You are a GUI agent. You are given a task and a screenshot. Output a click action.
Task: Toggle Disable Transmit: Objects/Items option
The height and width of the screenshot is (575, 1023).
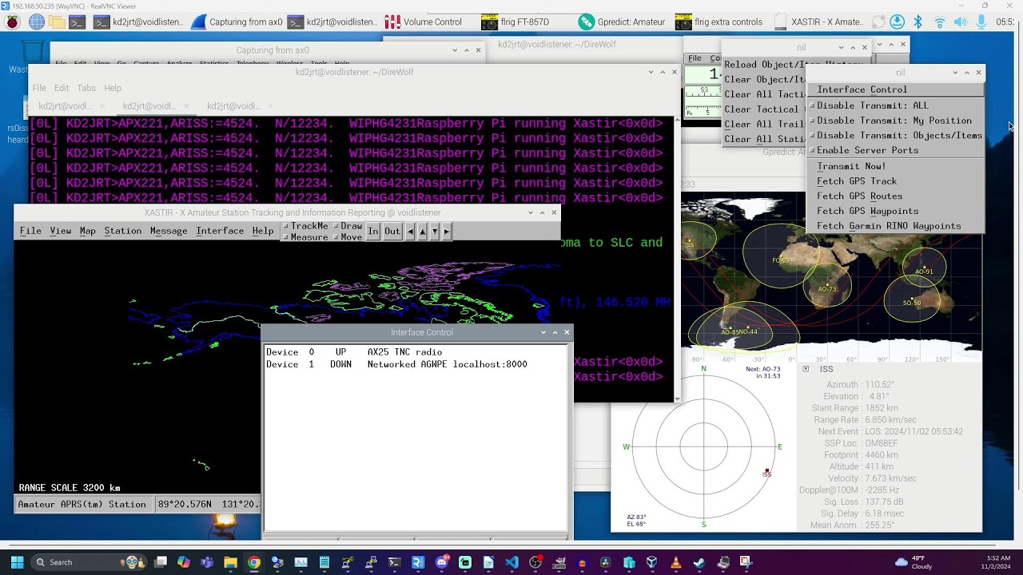[x=895, y=136]
